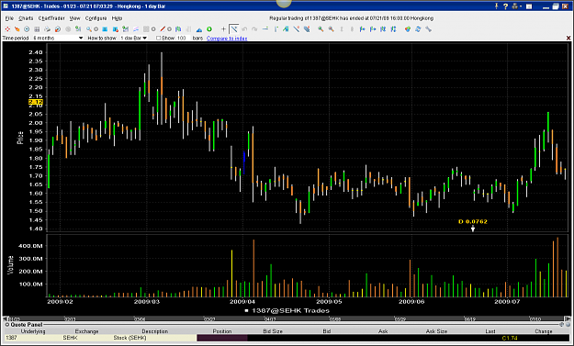The width and height of the screenshot is (574, 346).
Task: Click the blue horizontal line tool icon
Action: click(265, 28)
